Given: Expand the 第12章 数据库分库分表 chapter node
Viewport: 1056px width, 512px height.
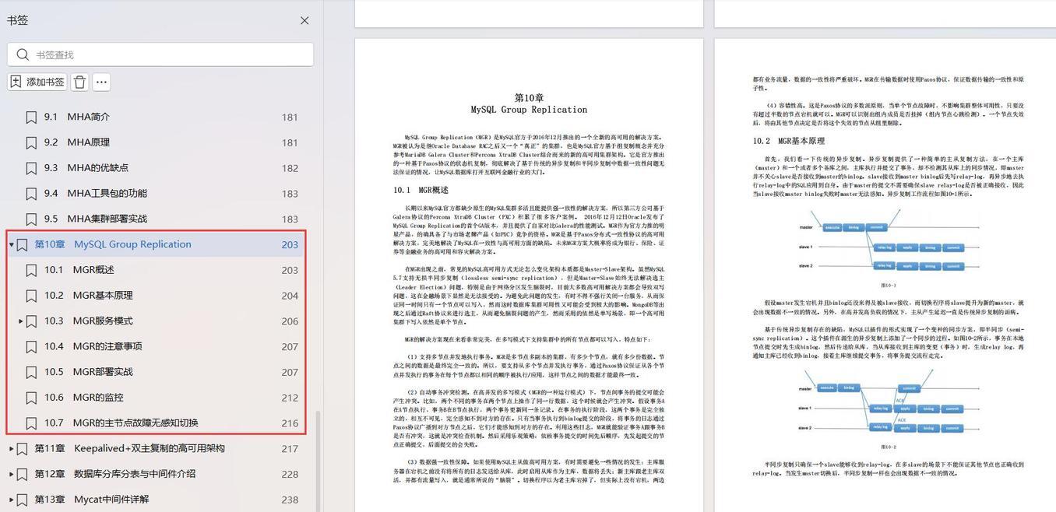Looking at the screenshot, I should (x=11, y=474).
